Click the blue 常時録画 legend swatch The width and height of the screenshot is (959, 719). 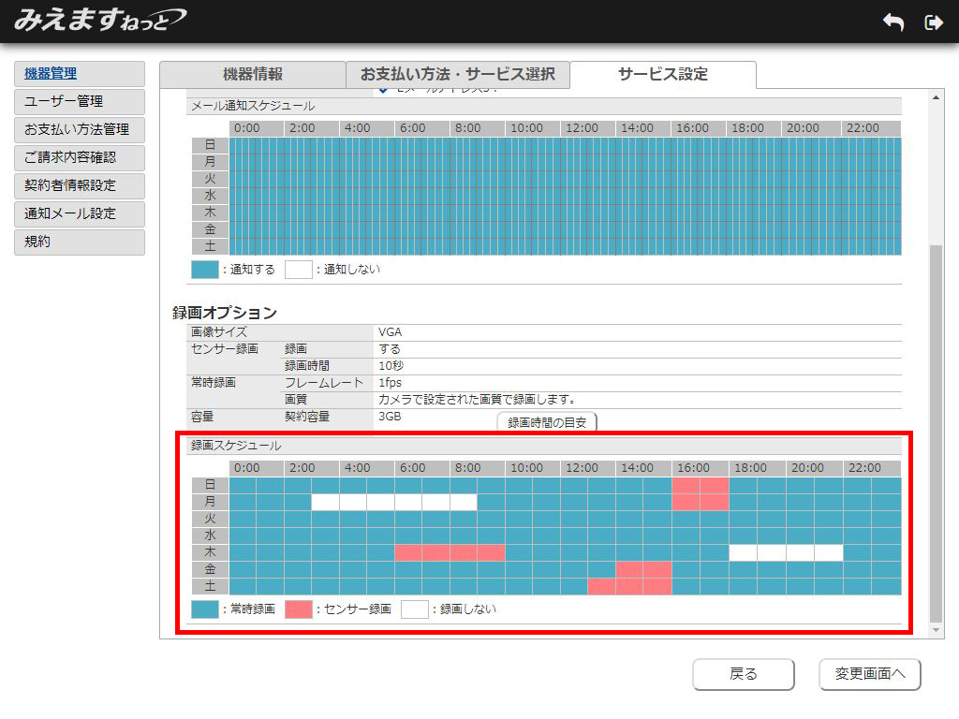point(204,609)
